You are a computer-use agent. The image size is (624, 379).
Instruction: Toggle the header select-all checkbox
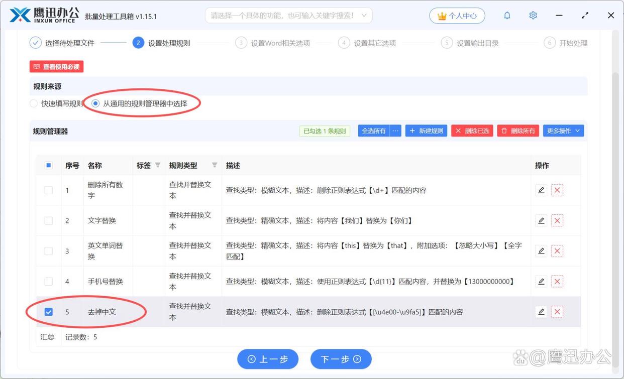[49, 165]
